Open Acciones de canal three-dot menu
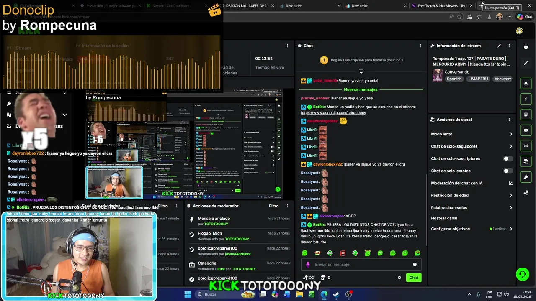Image resolution: width=536 pixels, height=301 pixels. coord(509,120)
